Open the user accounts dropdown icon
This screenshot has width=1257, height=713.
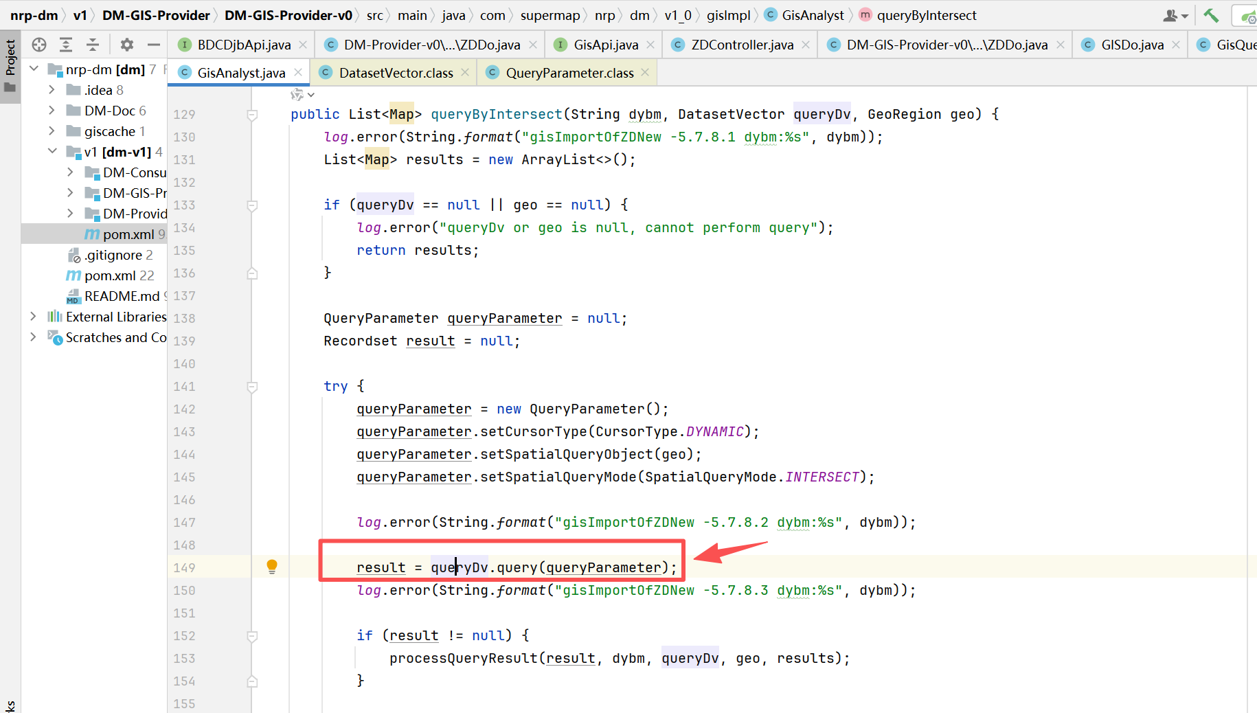click(x=1175, y=15)
